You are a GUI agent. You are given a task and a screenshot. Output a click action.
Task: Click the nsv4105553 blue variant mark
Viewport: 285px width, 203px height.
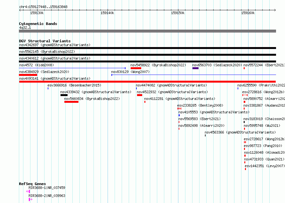click(x=179, y=115)
